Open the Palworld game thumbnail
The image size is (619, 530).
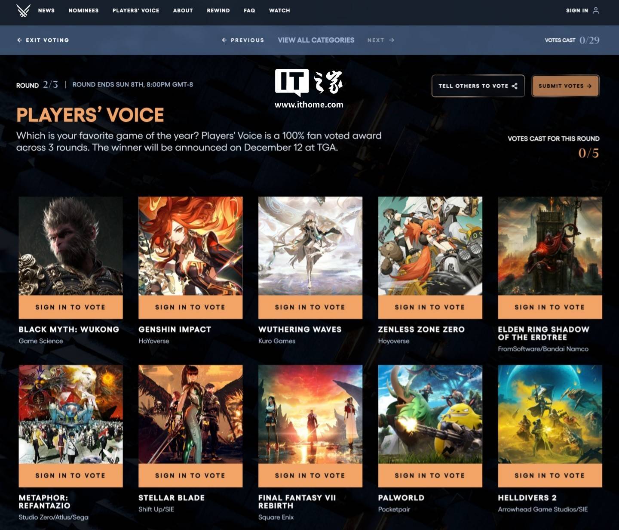[x=430, y=414]
